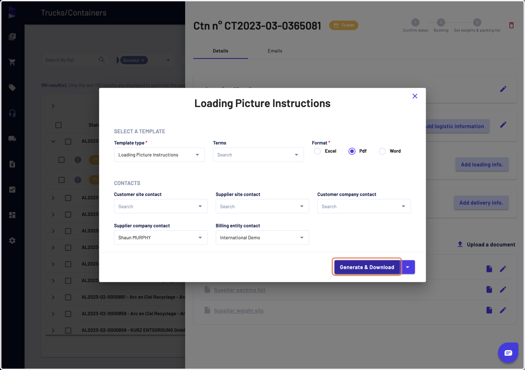Click the app logo in the sidebar

pyautogui.click(x=12, y=12)
